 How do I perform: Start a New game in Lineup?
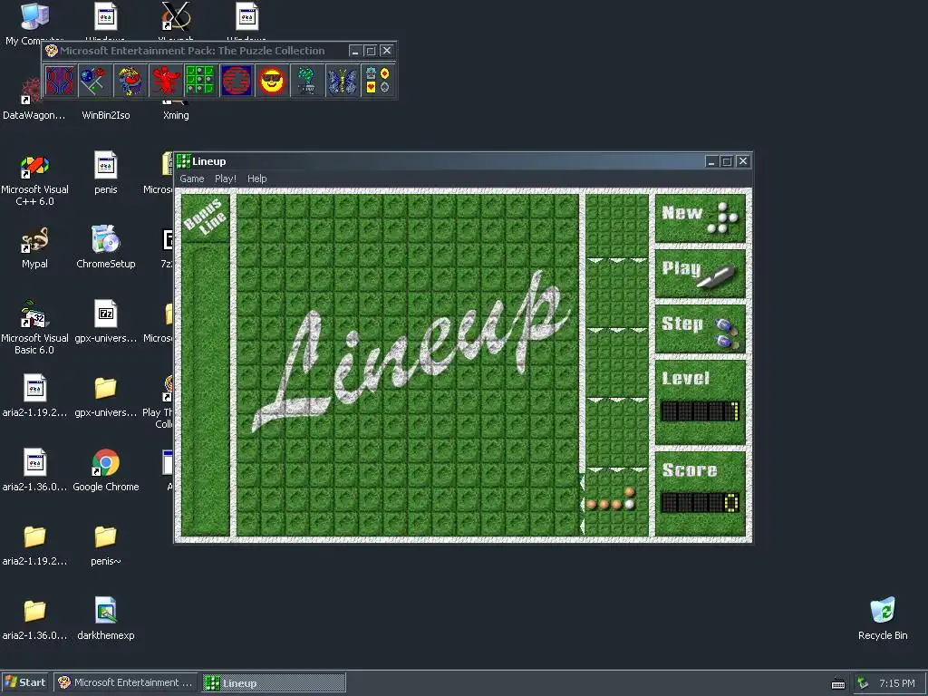[701, 217]
